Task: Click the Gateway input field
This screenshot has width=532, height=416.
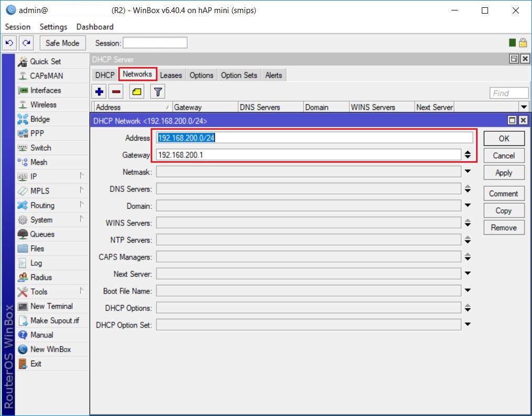Action: point(309,155)
